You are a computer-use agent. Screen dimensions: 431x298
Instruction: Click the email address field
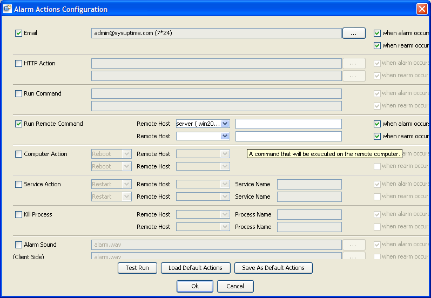(x=216, y=33)
